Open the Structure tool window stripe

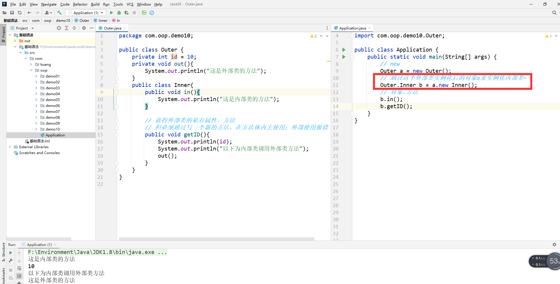(x=3, y=252)
